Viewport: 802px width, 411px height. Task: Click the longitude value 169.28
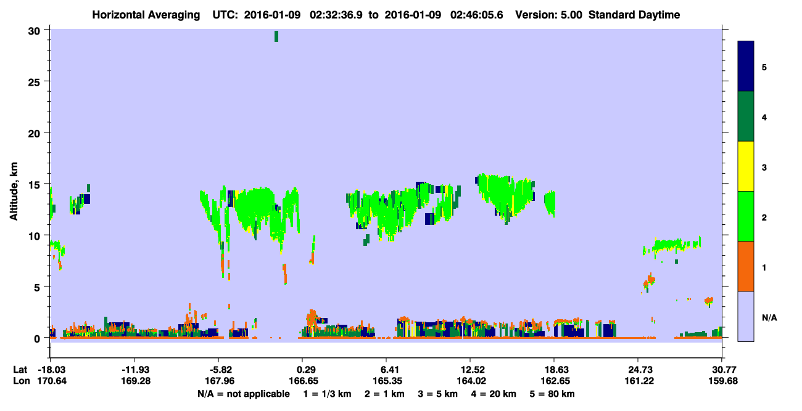point(136,381)
